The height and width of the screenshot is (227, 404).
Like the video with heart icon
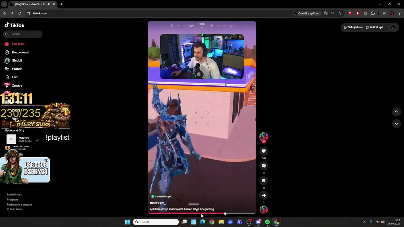click(264, 151)
